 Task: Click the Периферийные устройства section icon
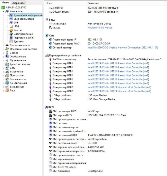click(x=47, y=55)
